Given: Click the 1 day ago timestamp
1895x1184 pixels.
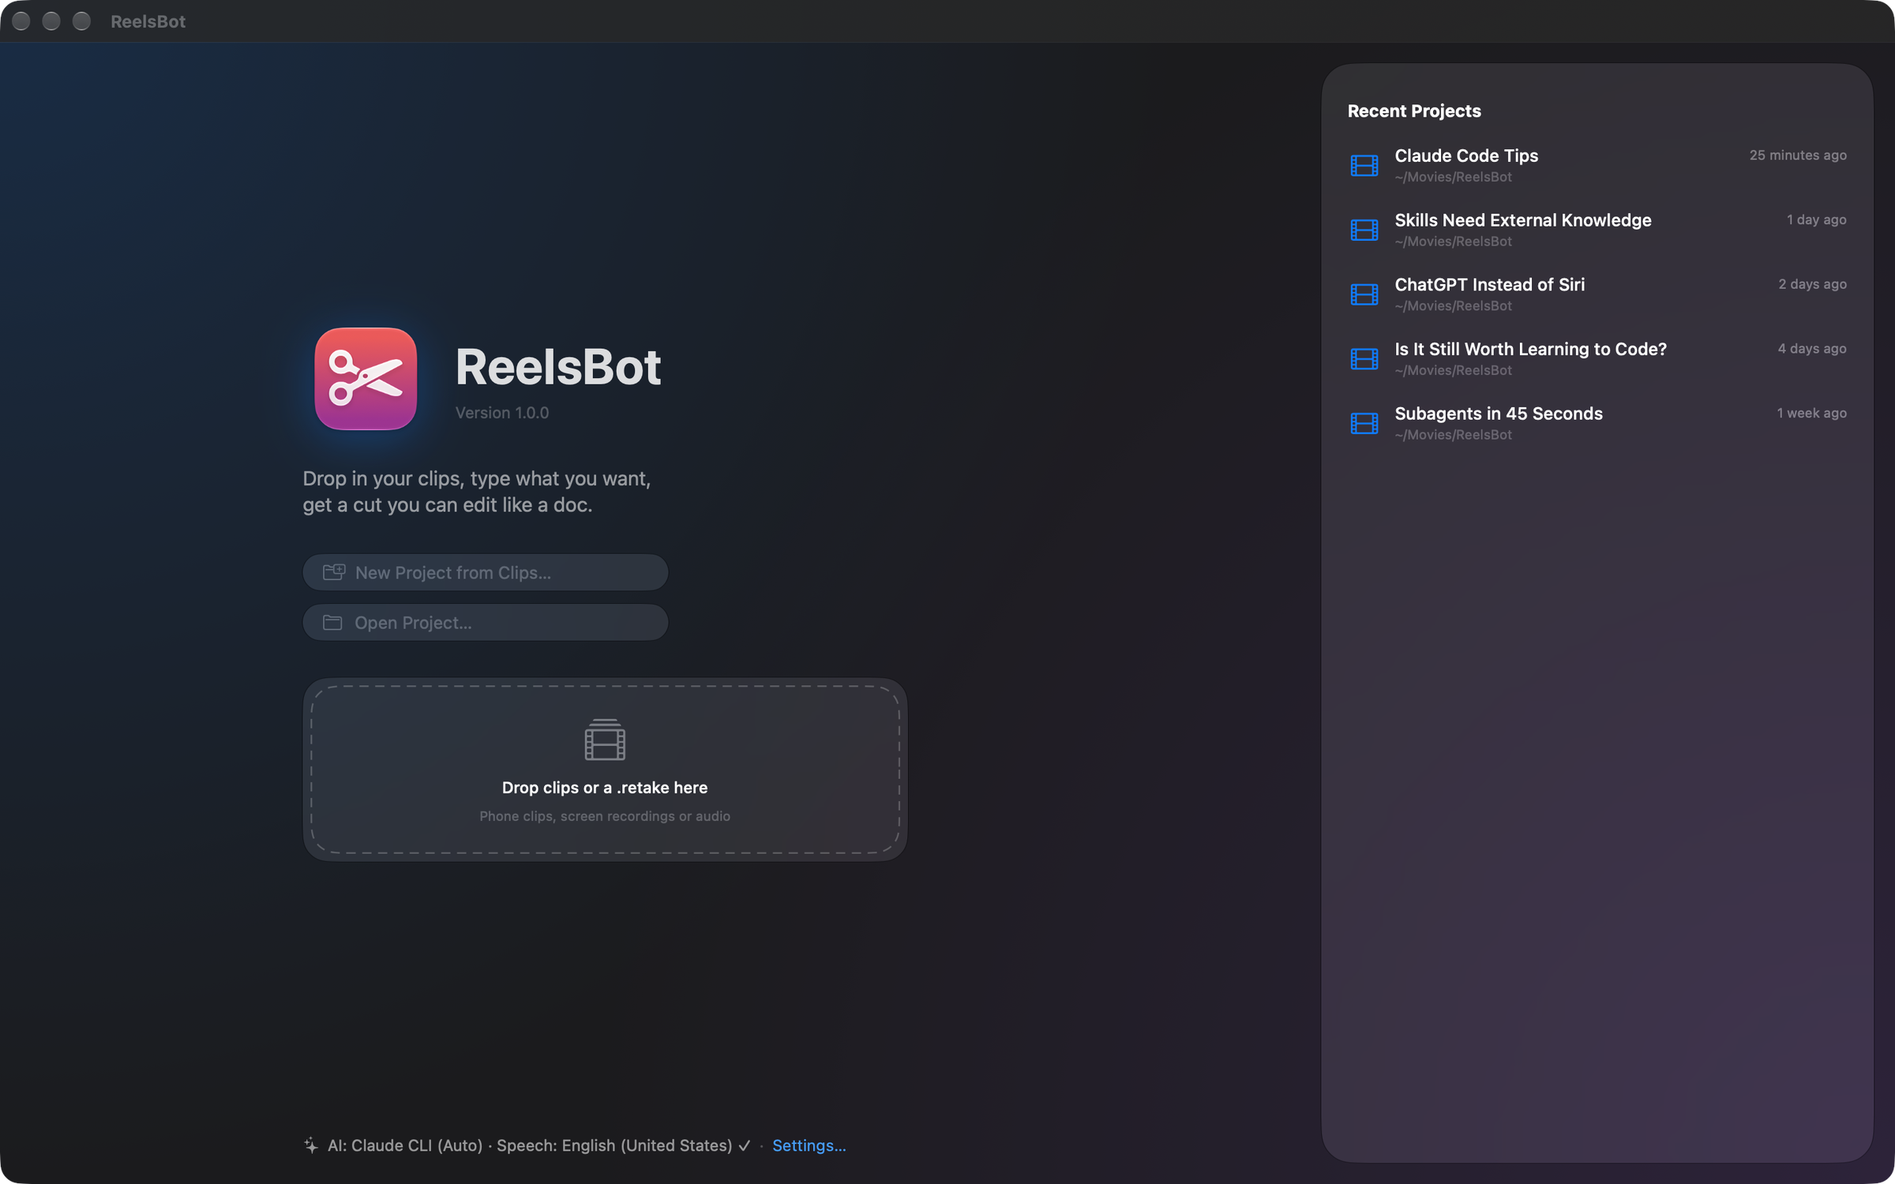Looking at the screenshot, I should 1816,219.
